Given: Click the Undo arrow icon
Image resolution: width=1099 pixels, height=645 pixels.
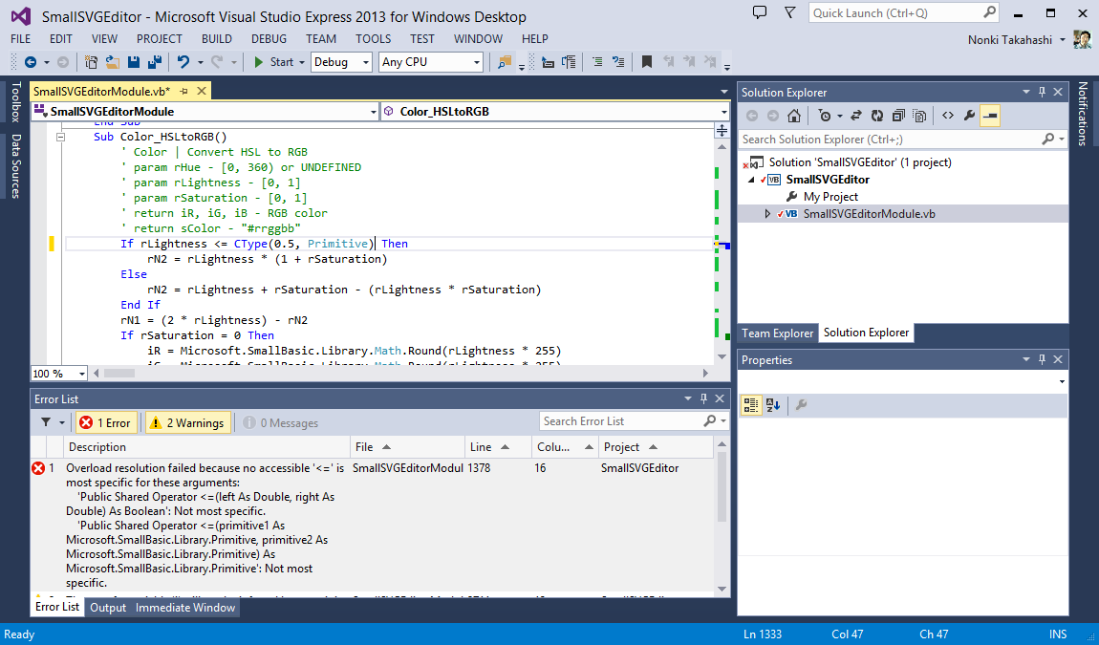Looking at the screenshot, I should pyautogui.click(x=183, y=62).
